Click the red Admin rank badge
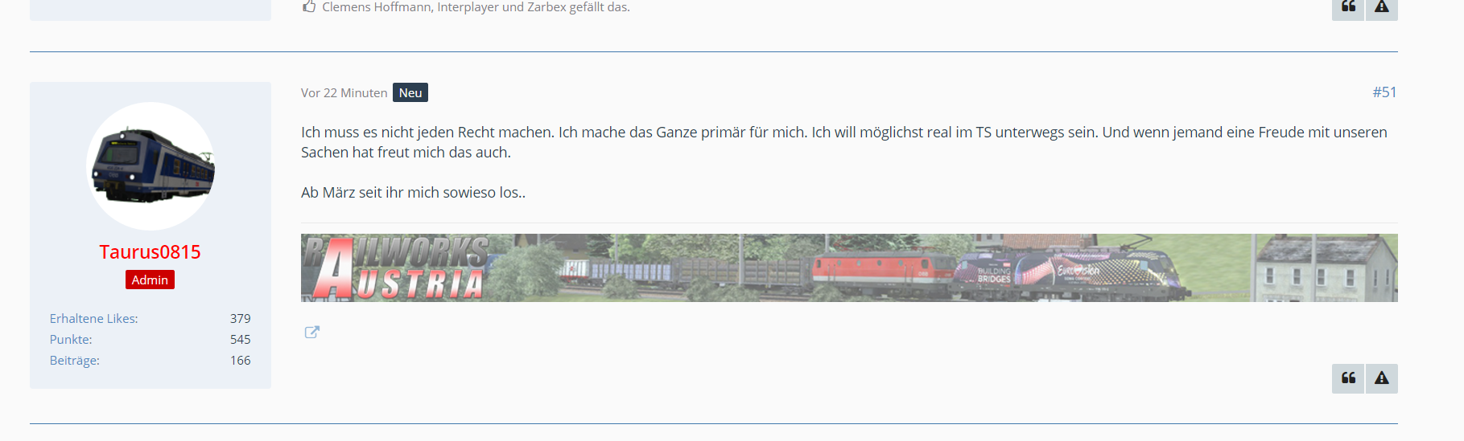1464x441 pixels. pyautogui.click(x=150, y=280)
